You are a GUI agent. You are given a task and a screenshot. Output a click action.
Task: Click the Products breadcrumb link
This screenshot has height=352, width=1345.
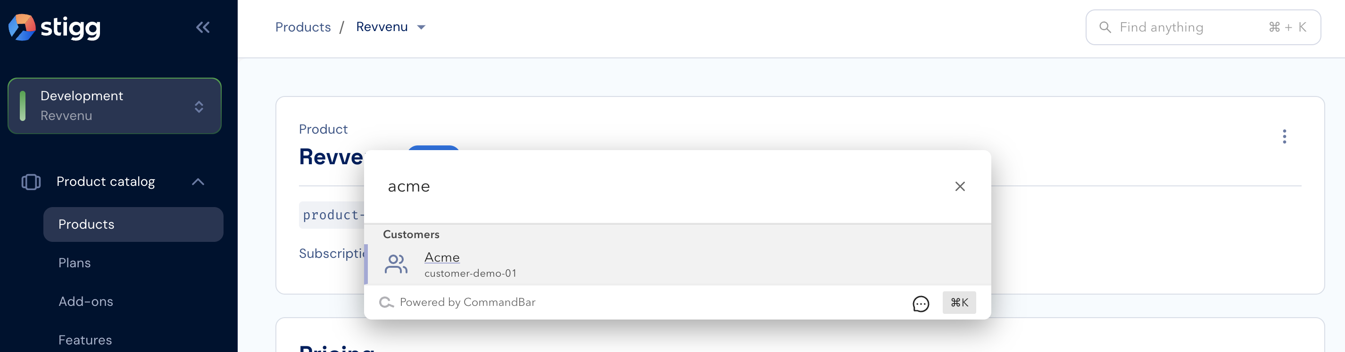click(303, 27)
